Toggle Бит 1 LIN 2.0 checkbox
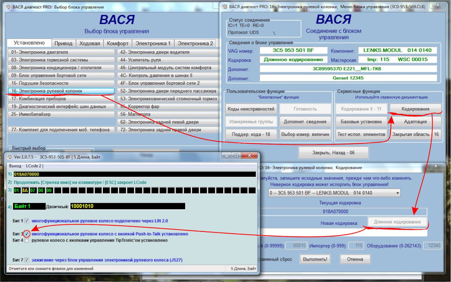The height and width of the screenshot is (282, 451). (x=26, y=221)
